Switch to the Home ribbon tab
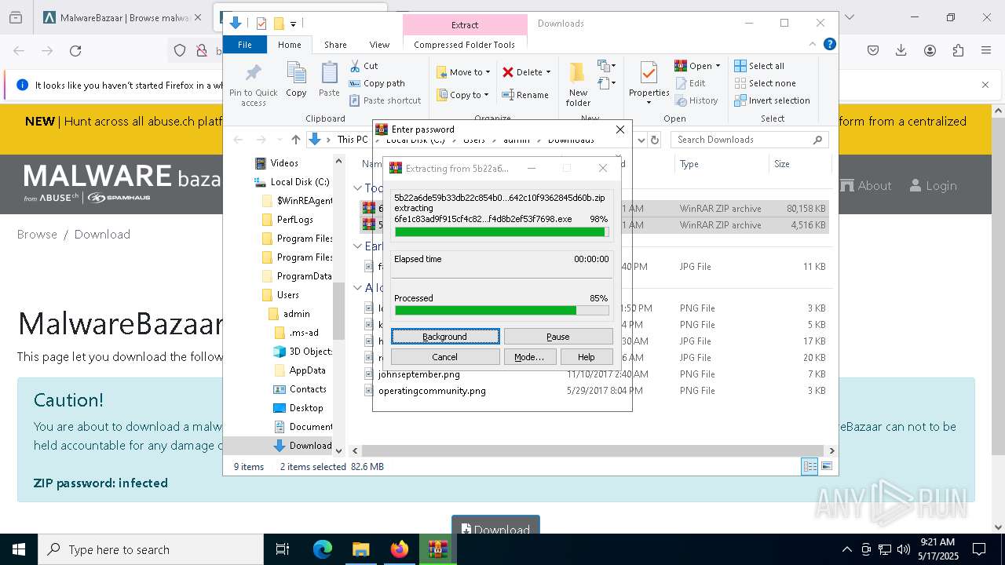This screenshot has width=1005, height=565. point(289,45)
